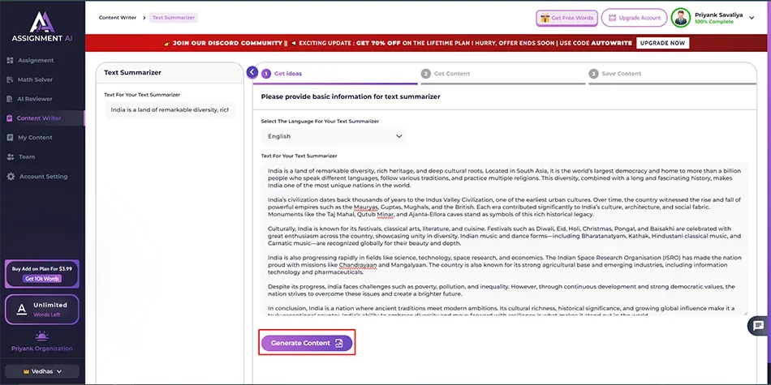Viewport: 771px width, 385px height.
Task: Open the AI Reviewer tool
Action: coord(34,99)
